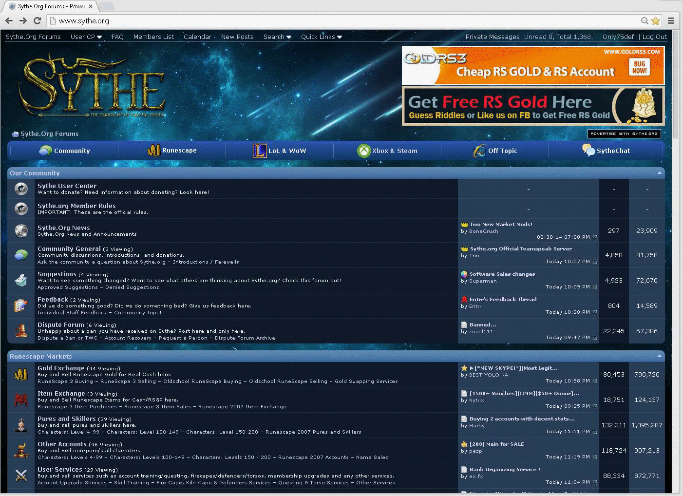The height and width of the screenshot is (496, 683).
Task: Expand the Quick Links dropdown
Action: 322,37
